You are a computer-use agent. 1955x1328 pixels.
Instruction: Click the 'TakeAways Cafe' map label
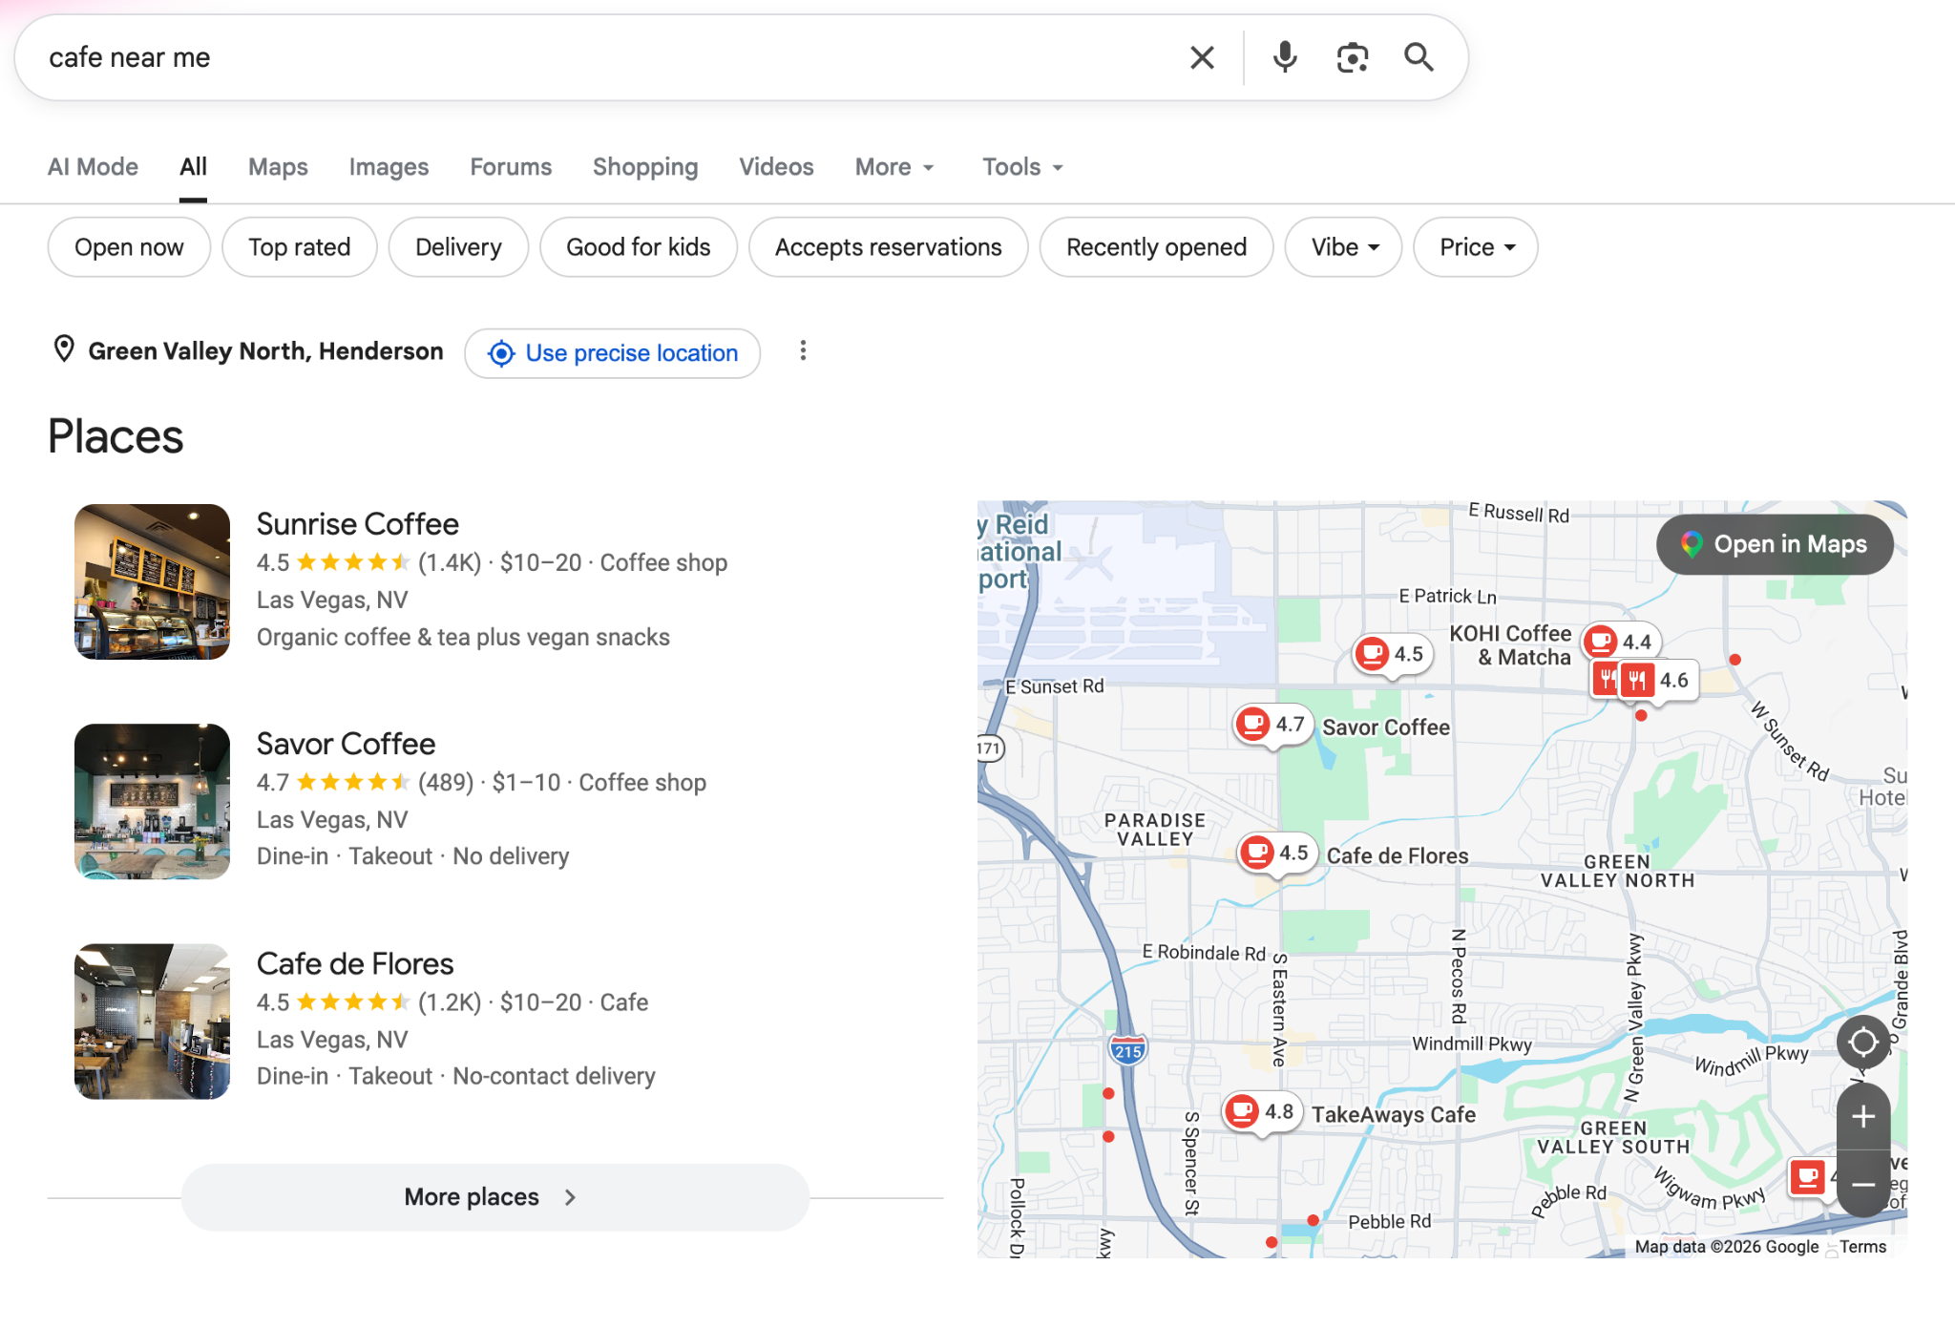click(1393, 1114)
